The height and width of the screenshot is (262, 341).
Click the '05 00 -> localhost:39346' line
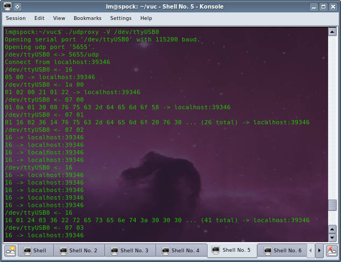50,77
